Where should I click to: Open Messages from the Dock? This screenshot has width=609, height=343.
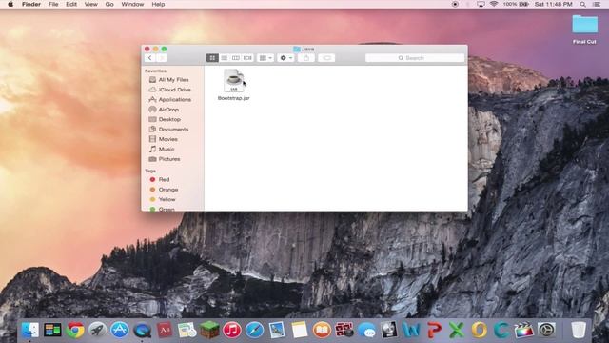[x=366, y=331]
